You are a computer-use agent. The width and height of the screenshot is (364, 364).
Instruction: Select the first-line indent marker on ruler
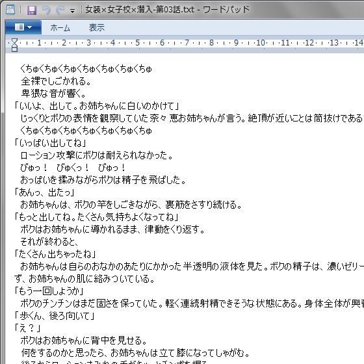(14, 40)
